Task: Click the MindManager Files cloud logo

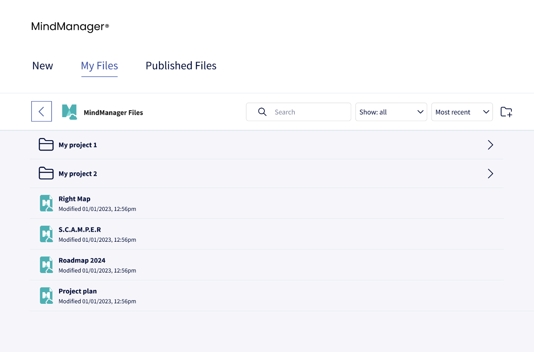Action: (x=69, y=112)
